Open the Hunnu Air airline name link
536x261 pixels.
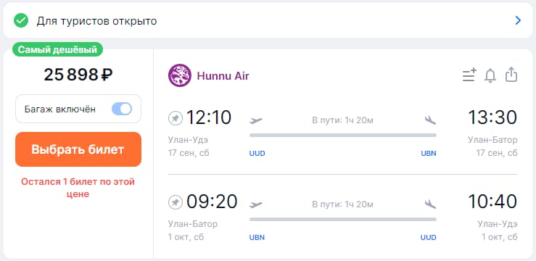(x=223, y=75)
